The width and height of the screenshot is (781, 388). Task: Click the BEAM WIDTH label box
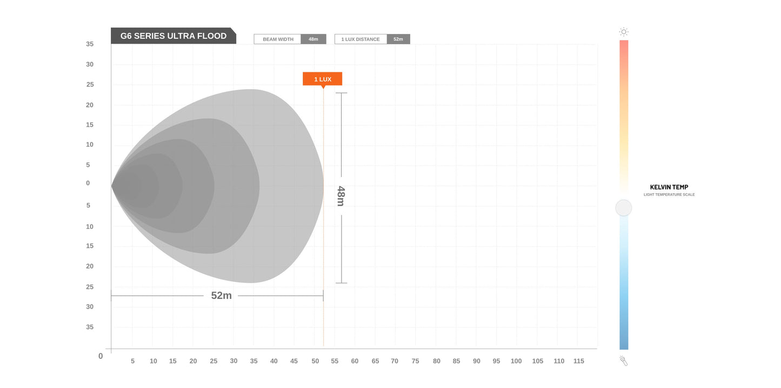278,39
